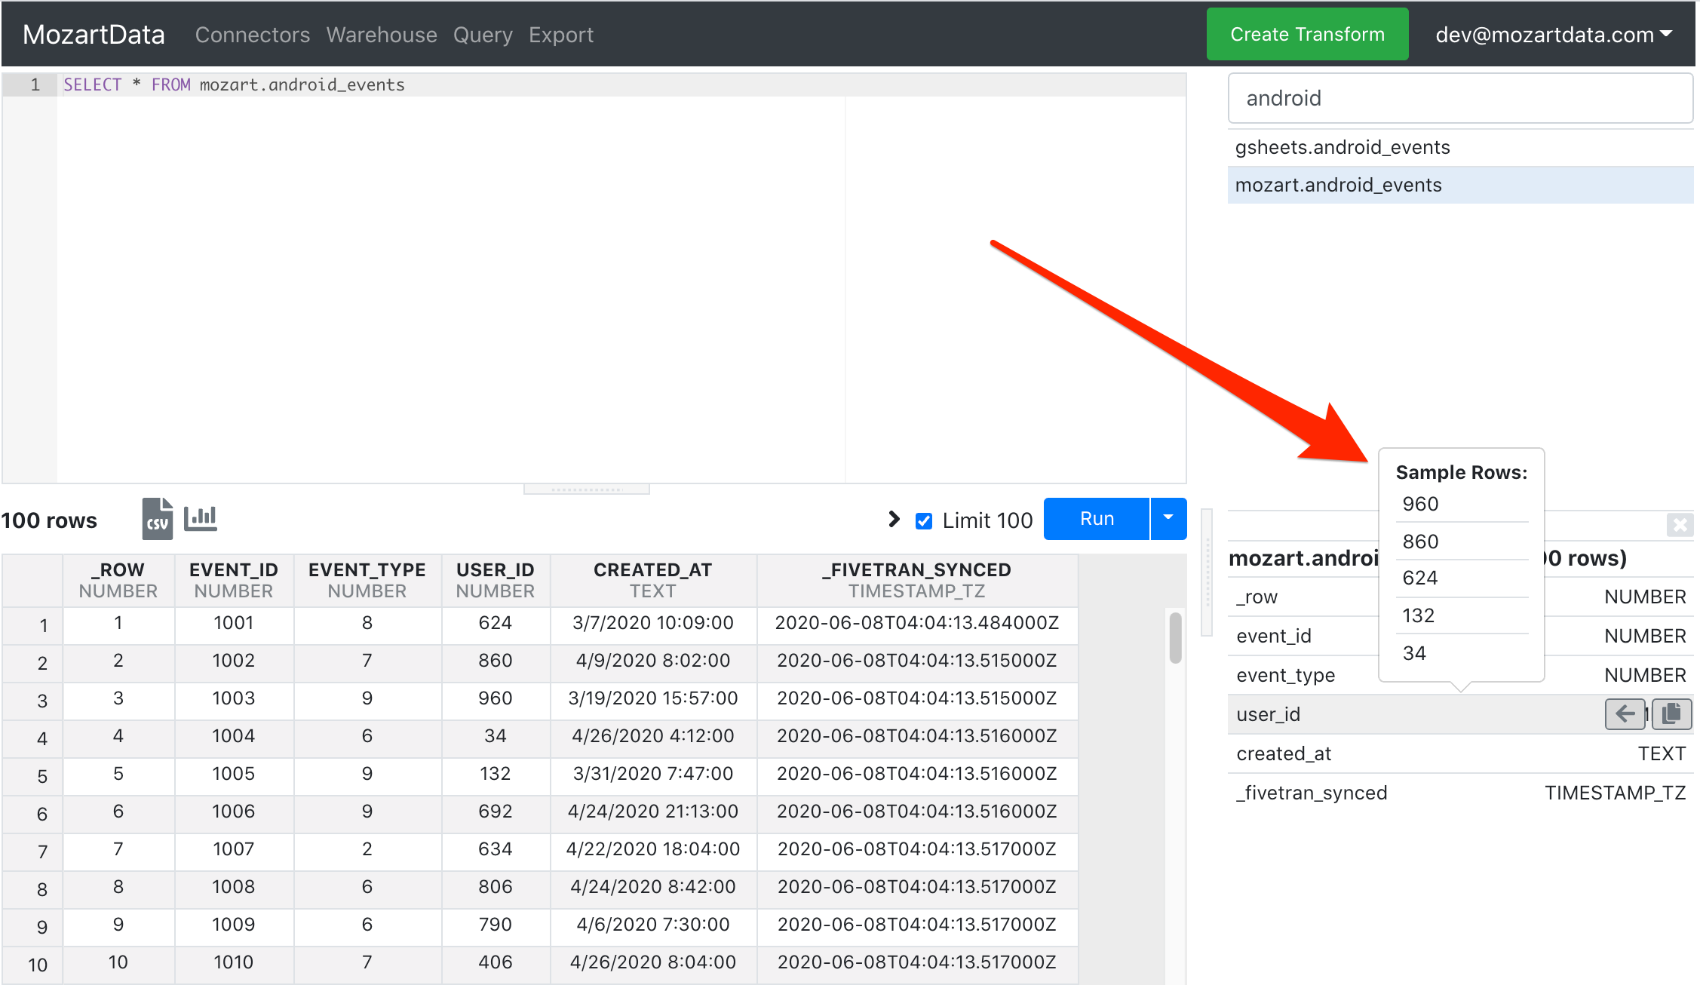This screenshot has height=985, width=1700.
Task: Copy user_id column name icon
Action: pyautogui.click(x=1671, y=713)
